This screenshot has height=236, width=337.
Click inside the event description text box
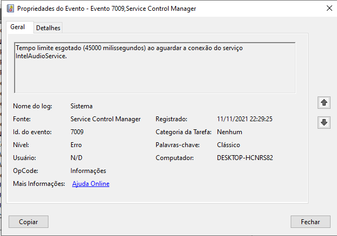pyautogui.click(x=155, y=68)
